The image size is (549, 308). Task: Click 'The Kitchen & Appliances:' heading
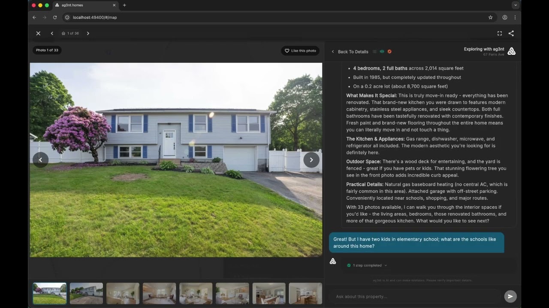(375, 139)
